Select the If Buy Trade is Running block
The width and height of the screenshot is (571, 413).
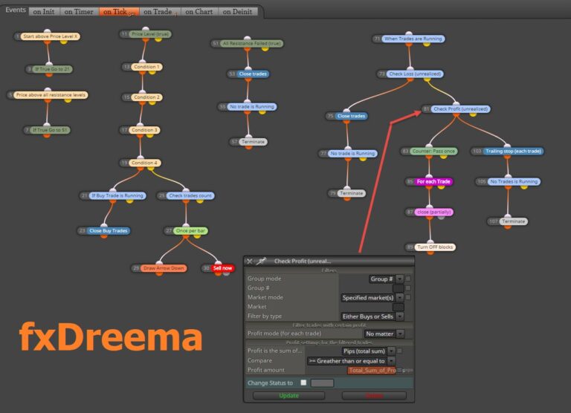(117, 196)
